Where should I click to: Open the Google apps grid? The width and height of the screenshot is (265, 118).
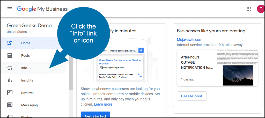pos(249,9)
